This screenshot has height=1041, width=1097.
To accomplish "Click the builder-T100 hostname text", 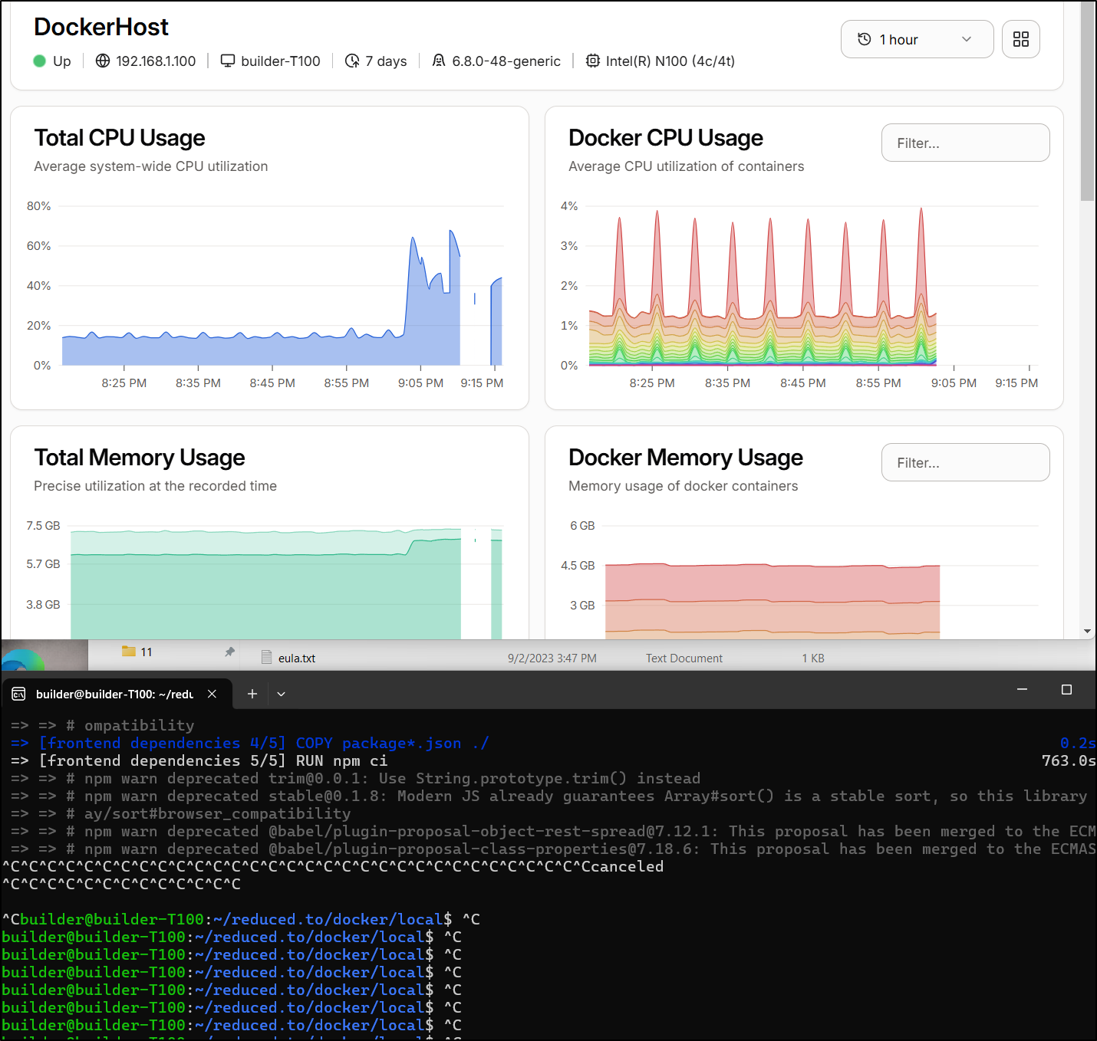I will pos(281,61).
